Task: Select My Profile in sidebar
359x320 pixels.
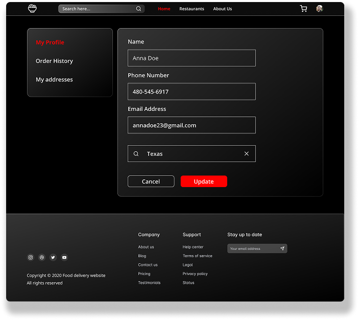Action: pyautogui.click(x=50, y=42)
